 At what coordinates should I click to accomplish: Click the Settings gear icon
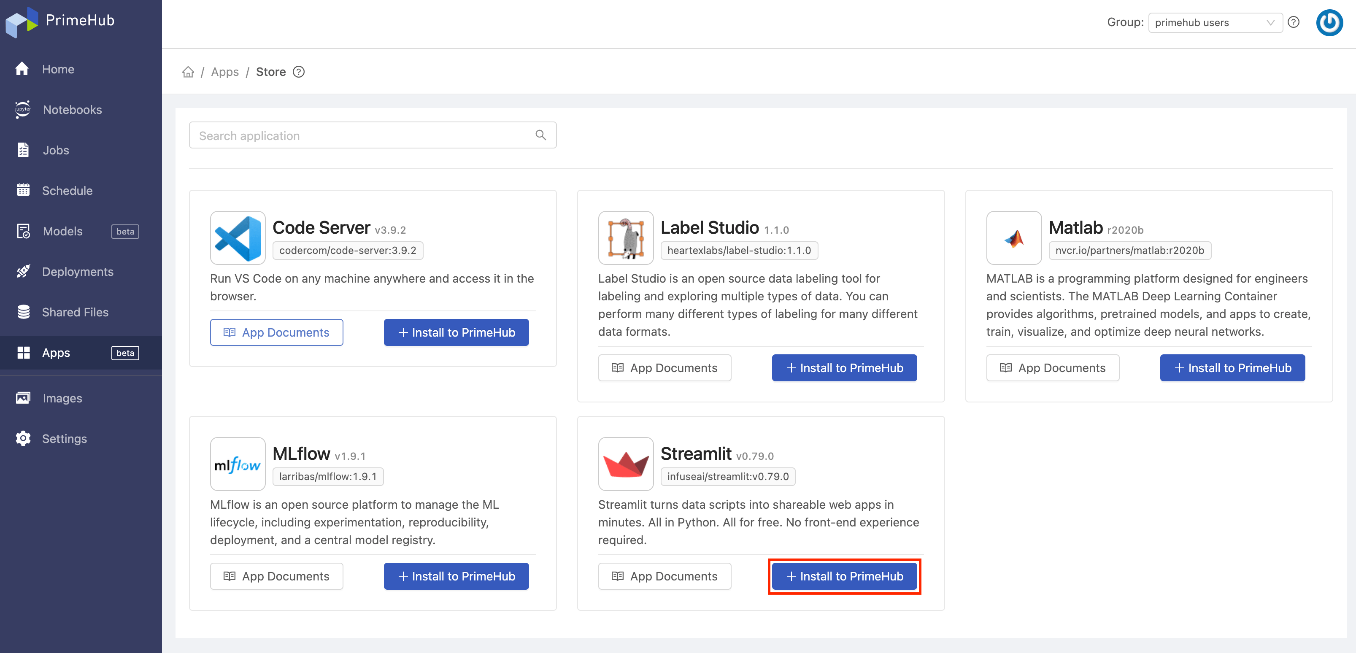[23, 438]
